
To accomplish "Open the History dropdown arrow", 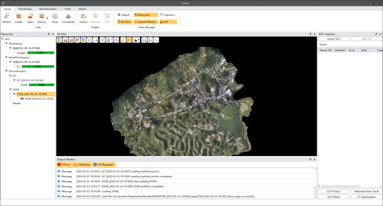I will (48, 18).
